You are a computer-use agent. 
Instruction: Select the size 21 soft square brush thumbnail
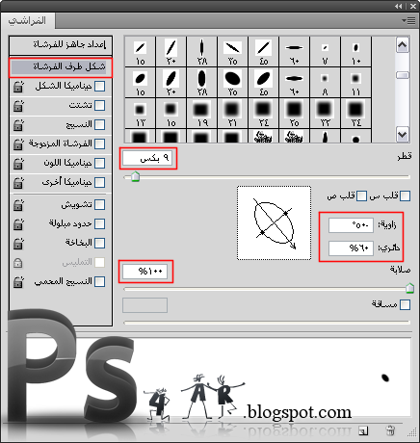point(232,113)
